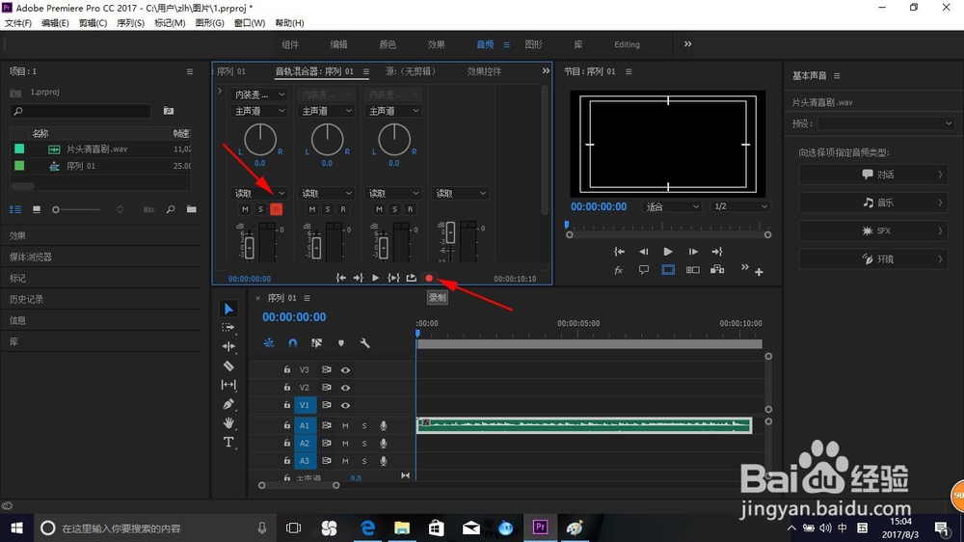Go to Out point in Program monitor
Screen dimensions: 964x542
coord(717,252)
